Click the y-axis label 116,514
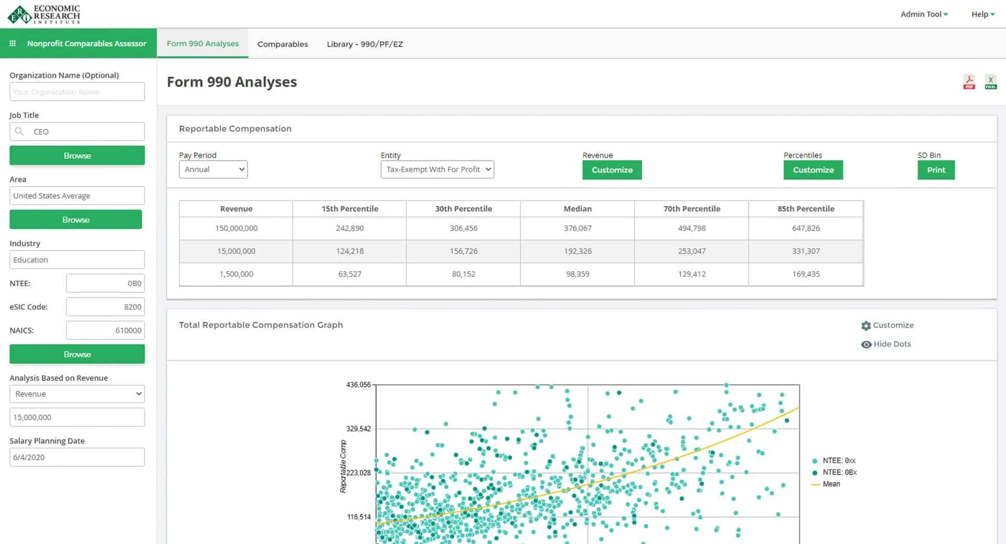 359,517
